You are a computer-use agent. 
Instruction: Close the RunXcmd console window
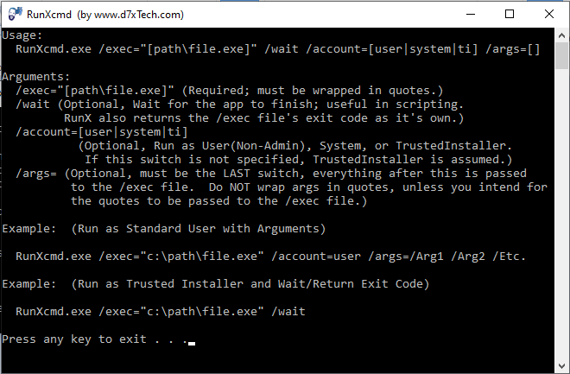pos(549,14)
